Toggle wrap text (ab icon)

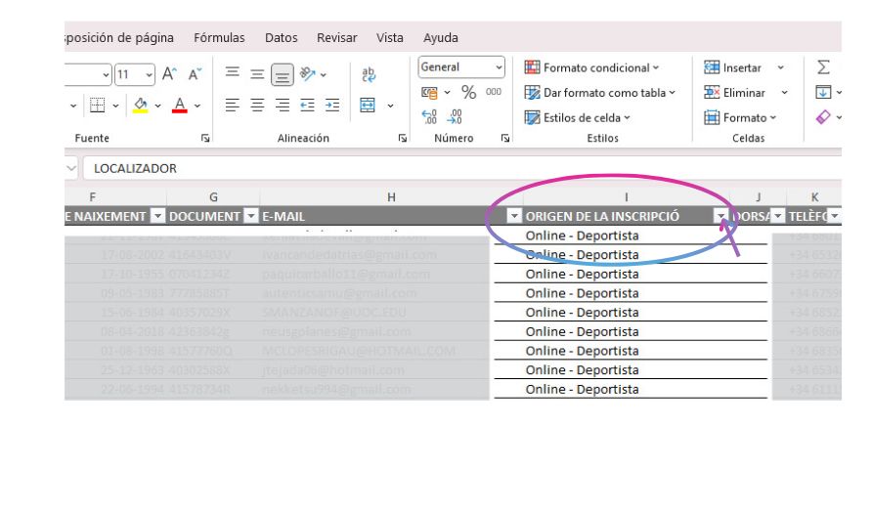(369, 74)
